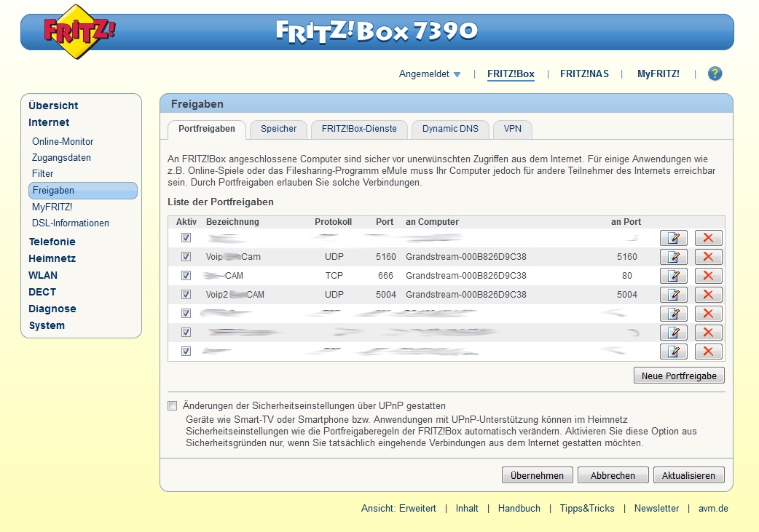Uncheck Aktiv for Voip2 CAM UDP 5004
The width and height of the screenshot is (759, 532).
tap(186, 295)
